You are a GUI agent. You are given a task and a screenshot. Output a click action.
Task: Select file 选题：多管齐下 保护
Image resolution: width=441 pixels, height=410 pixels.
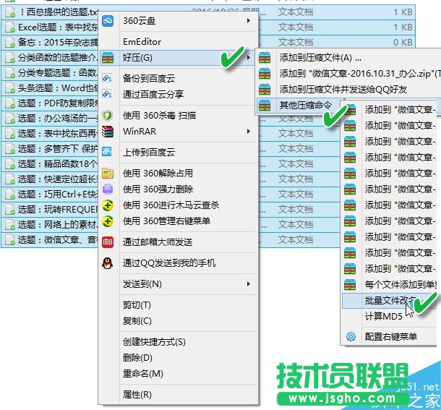click(x=58, y=148)
